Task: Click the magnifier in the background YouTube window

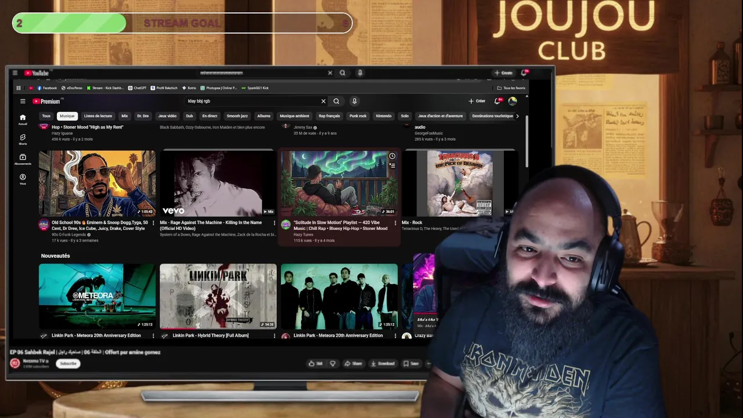Action: pos(342,73)
